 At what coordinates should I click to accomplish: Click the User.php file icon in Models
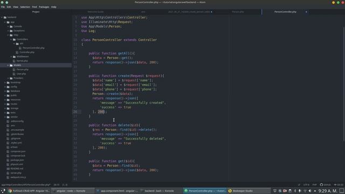tap(14, 74)
